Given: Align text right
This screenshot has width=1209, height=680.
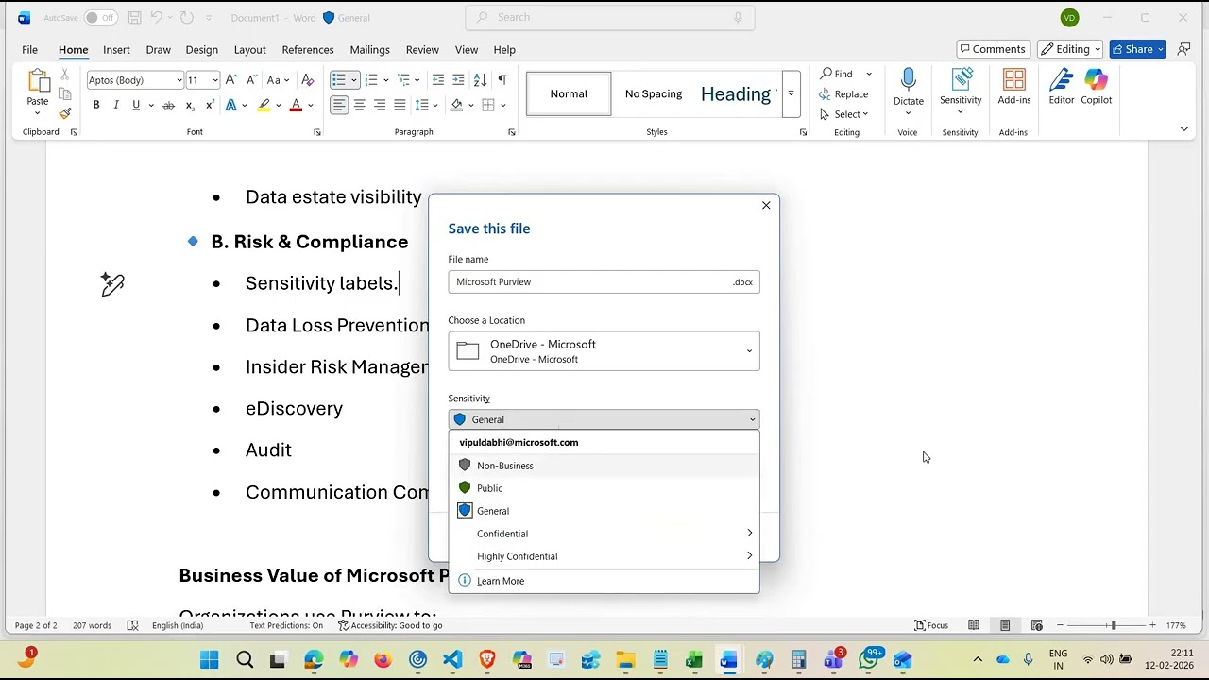Looking at the screenshot, I should click(x=380, y=105).
